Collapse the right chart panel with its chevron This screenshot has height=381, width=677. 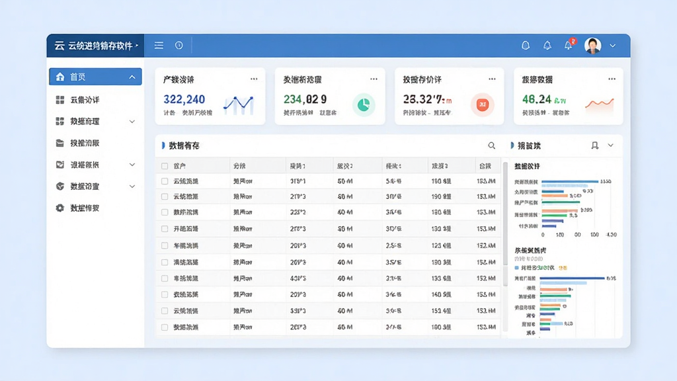coord(610,146)
